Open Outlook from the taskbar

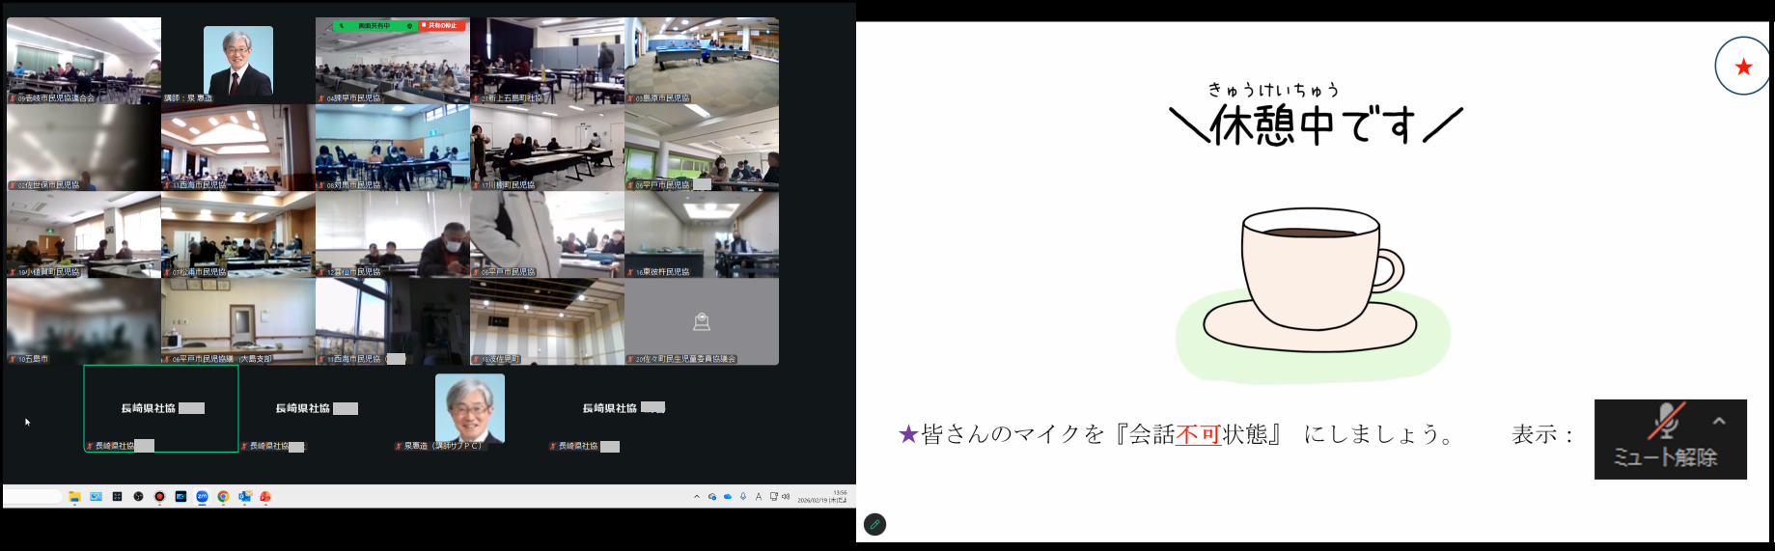245,497
